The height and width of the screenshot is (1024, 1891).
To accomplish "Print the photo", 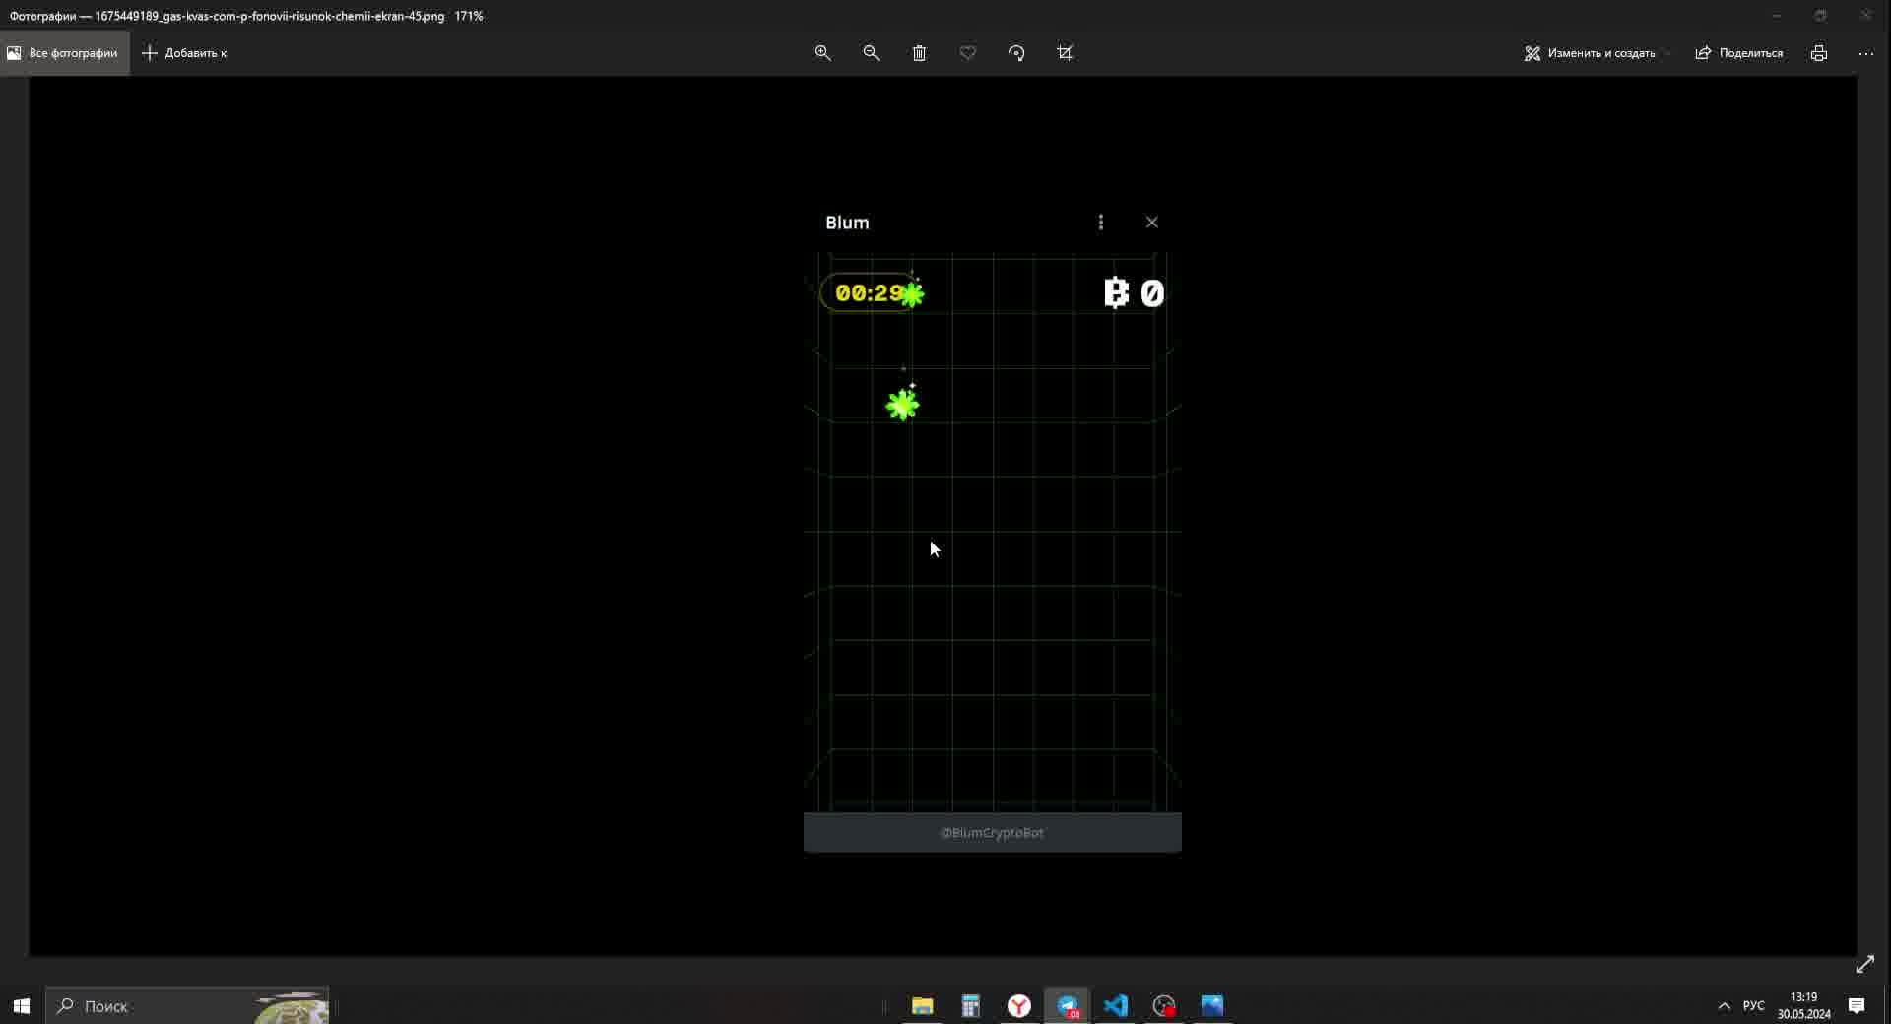I will [x=1819, y=52].
